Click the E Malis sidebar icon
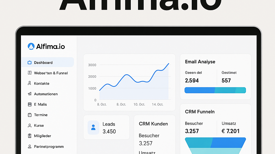 tap(30, 105)
